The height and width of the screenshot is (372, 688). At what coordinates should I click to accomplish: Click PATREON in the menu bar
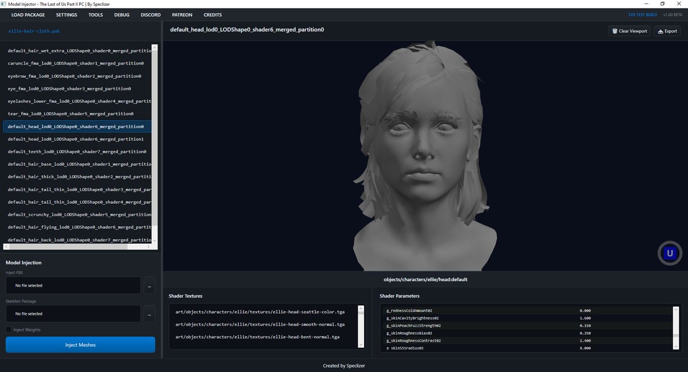point(182,15)
